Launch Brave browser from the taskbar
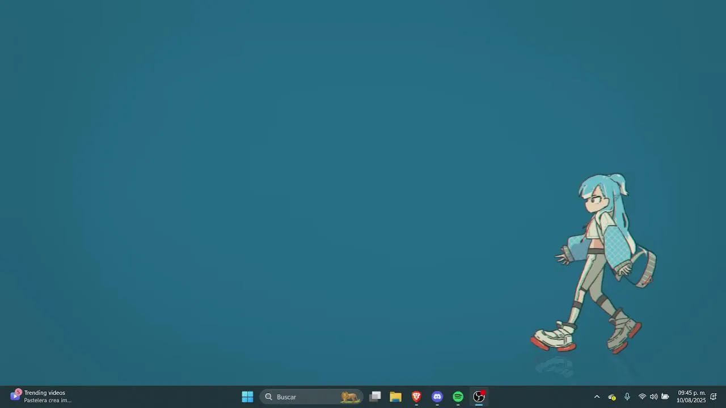 pos(416,397)
